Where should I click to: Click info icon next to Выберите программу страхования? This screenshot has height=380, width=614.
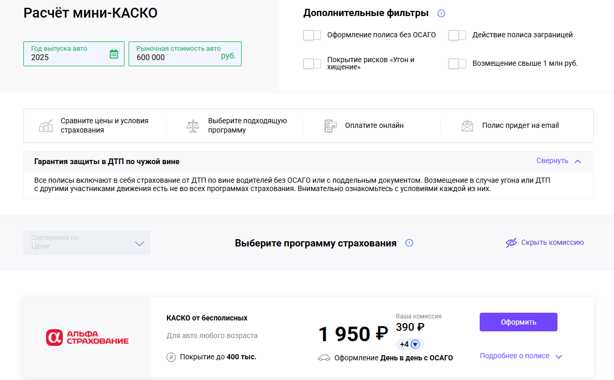pyautogui.click(x=409, y=243)
